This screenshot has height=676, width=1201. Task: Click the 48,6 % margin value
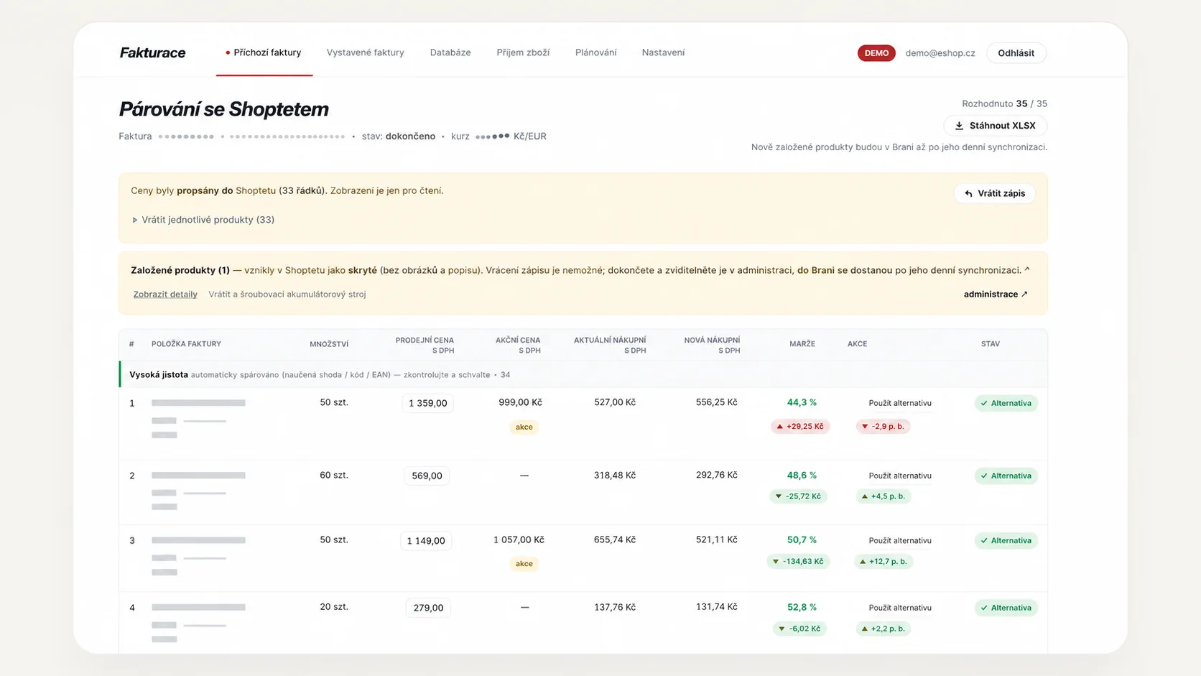pyautogui.click(x=802, y=475)
